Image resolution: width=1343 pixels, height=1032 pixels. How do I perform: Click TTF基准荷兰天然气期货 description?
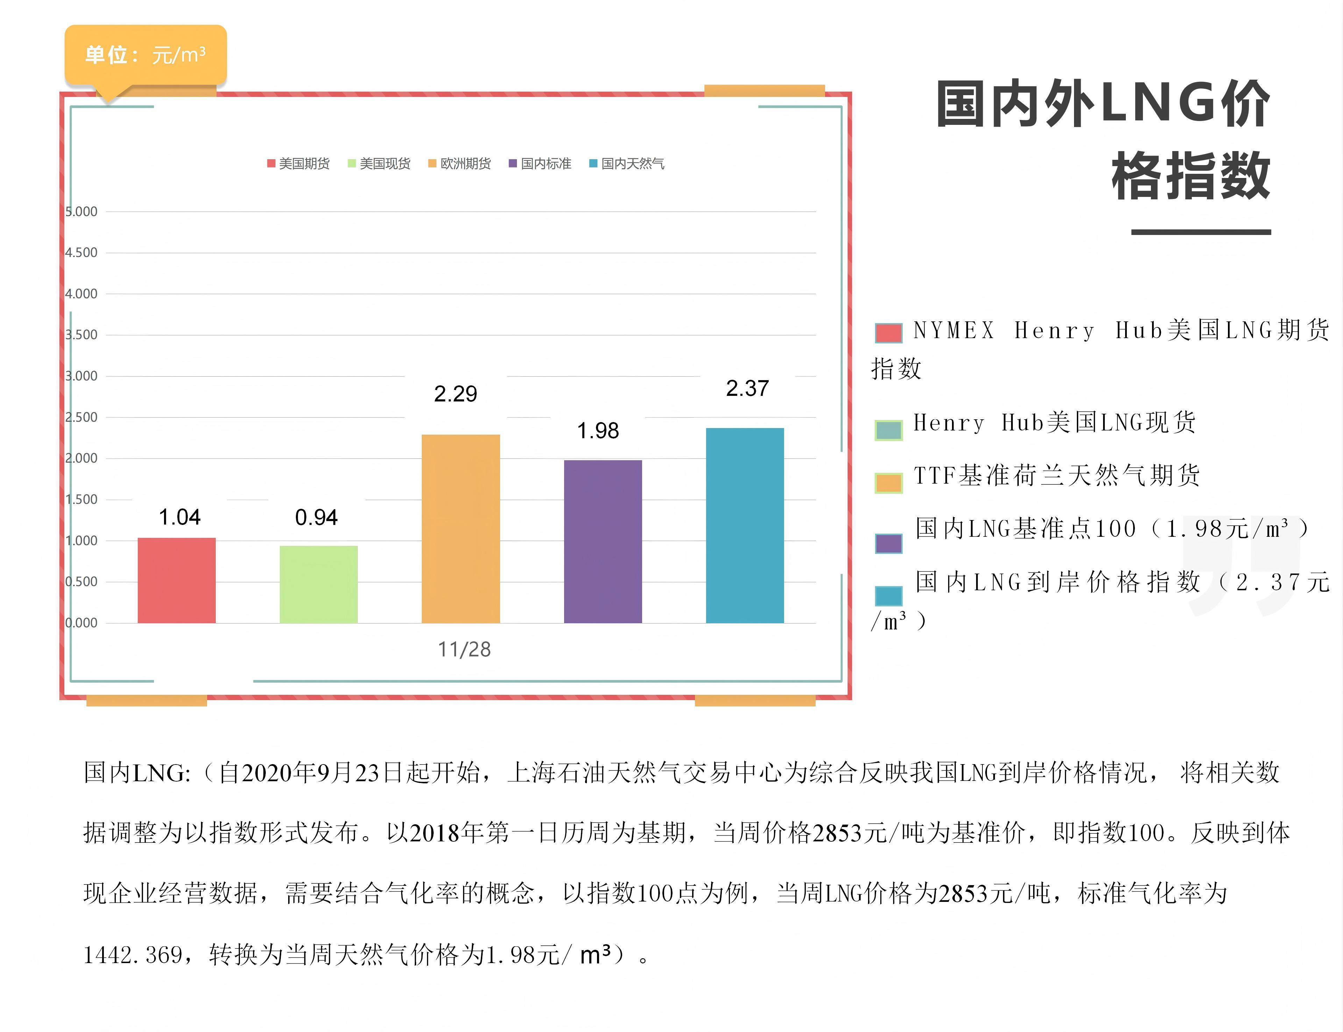point(1057,476)
